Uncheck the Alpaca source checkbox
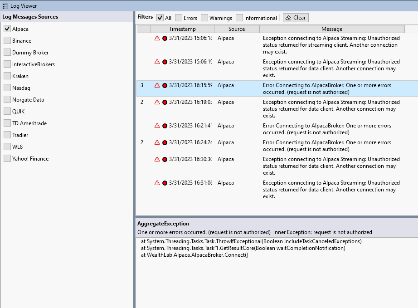This screenshot has width=418, height=308. click(x=7, y=29)
